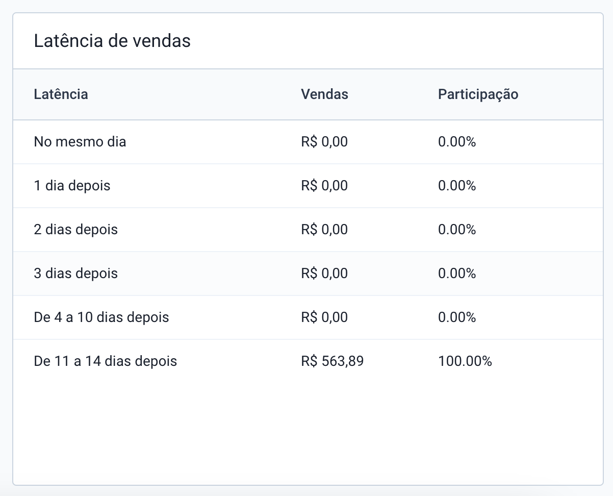Click the Latência column header
The image size is (613, 496).
[61, 94]
